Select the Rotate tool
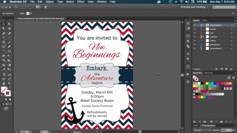The width and height of the screenshot is (237, 133). click(4, 51)
